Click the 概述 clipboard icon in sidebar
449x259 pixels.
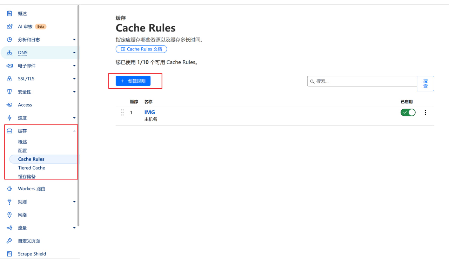tap(9, 13)
